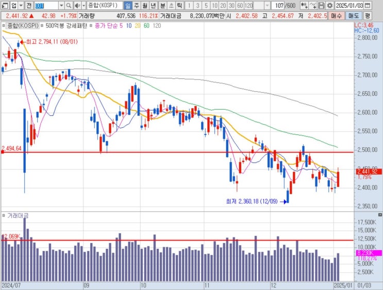Click the gray 120 moving average label
The height and width of the screenshot is (290, 383).
(157, 26)
